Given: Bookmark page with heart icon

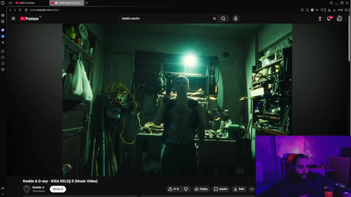Looking at the screenshot, I should click(x=322, y=10).
